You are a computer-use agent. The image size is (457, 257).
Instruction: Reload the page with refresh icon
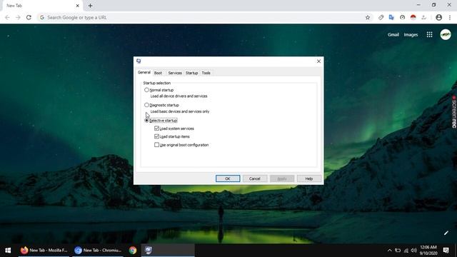(29, 17)
